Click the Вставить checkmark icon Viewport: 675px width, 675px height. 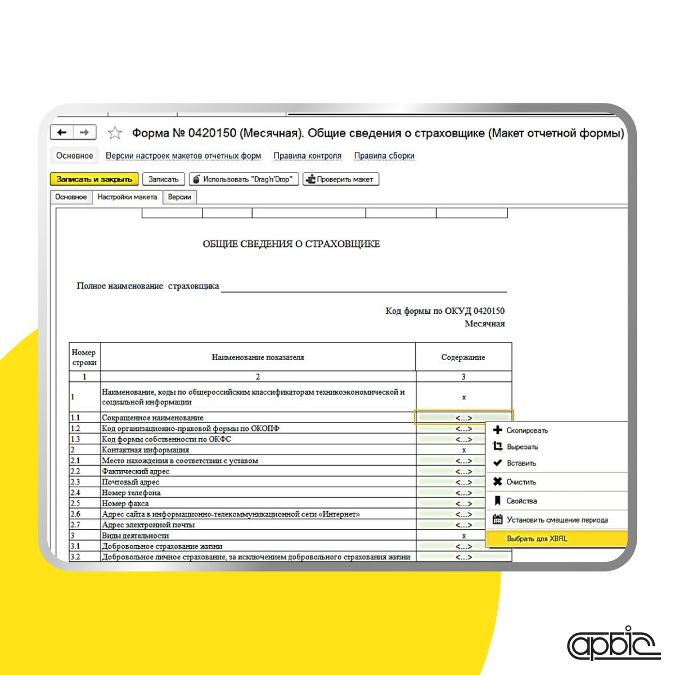(x=497, y=463)
